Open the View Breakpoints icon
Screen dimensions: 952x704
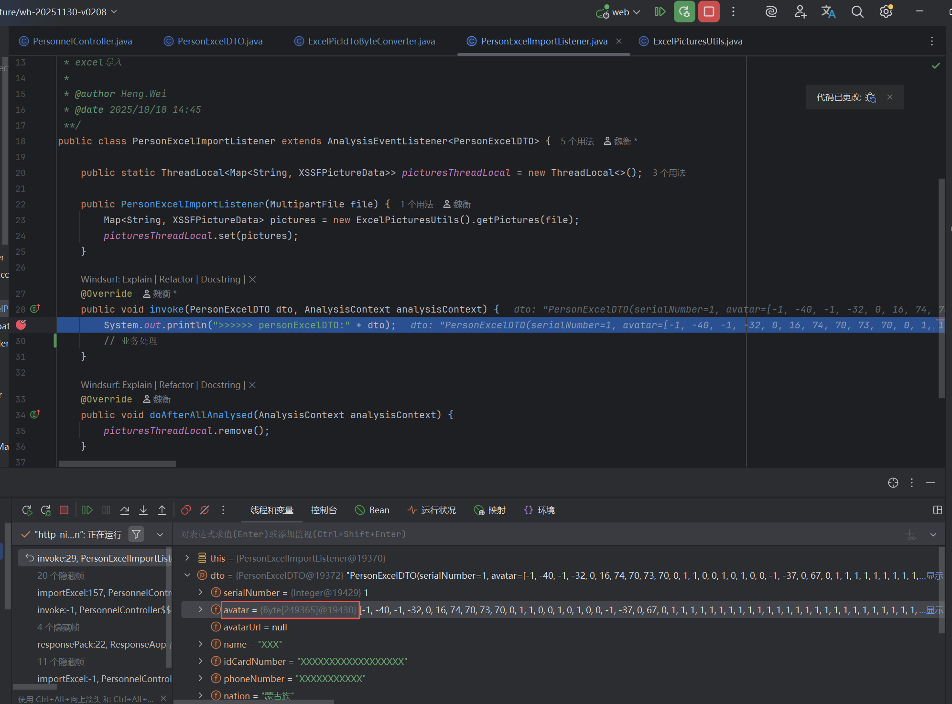click(186, 510)
